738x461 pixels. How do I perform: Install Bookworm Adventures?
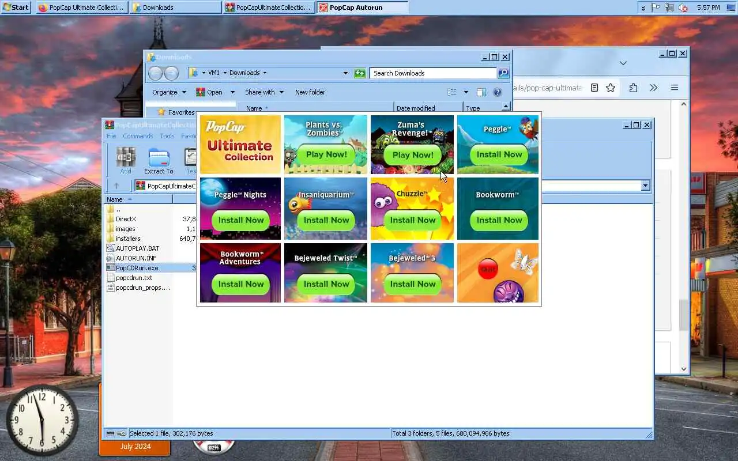pyautogui.click(x=241, y=284)
